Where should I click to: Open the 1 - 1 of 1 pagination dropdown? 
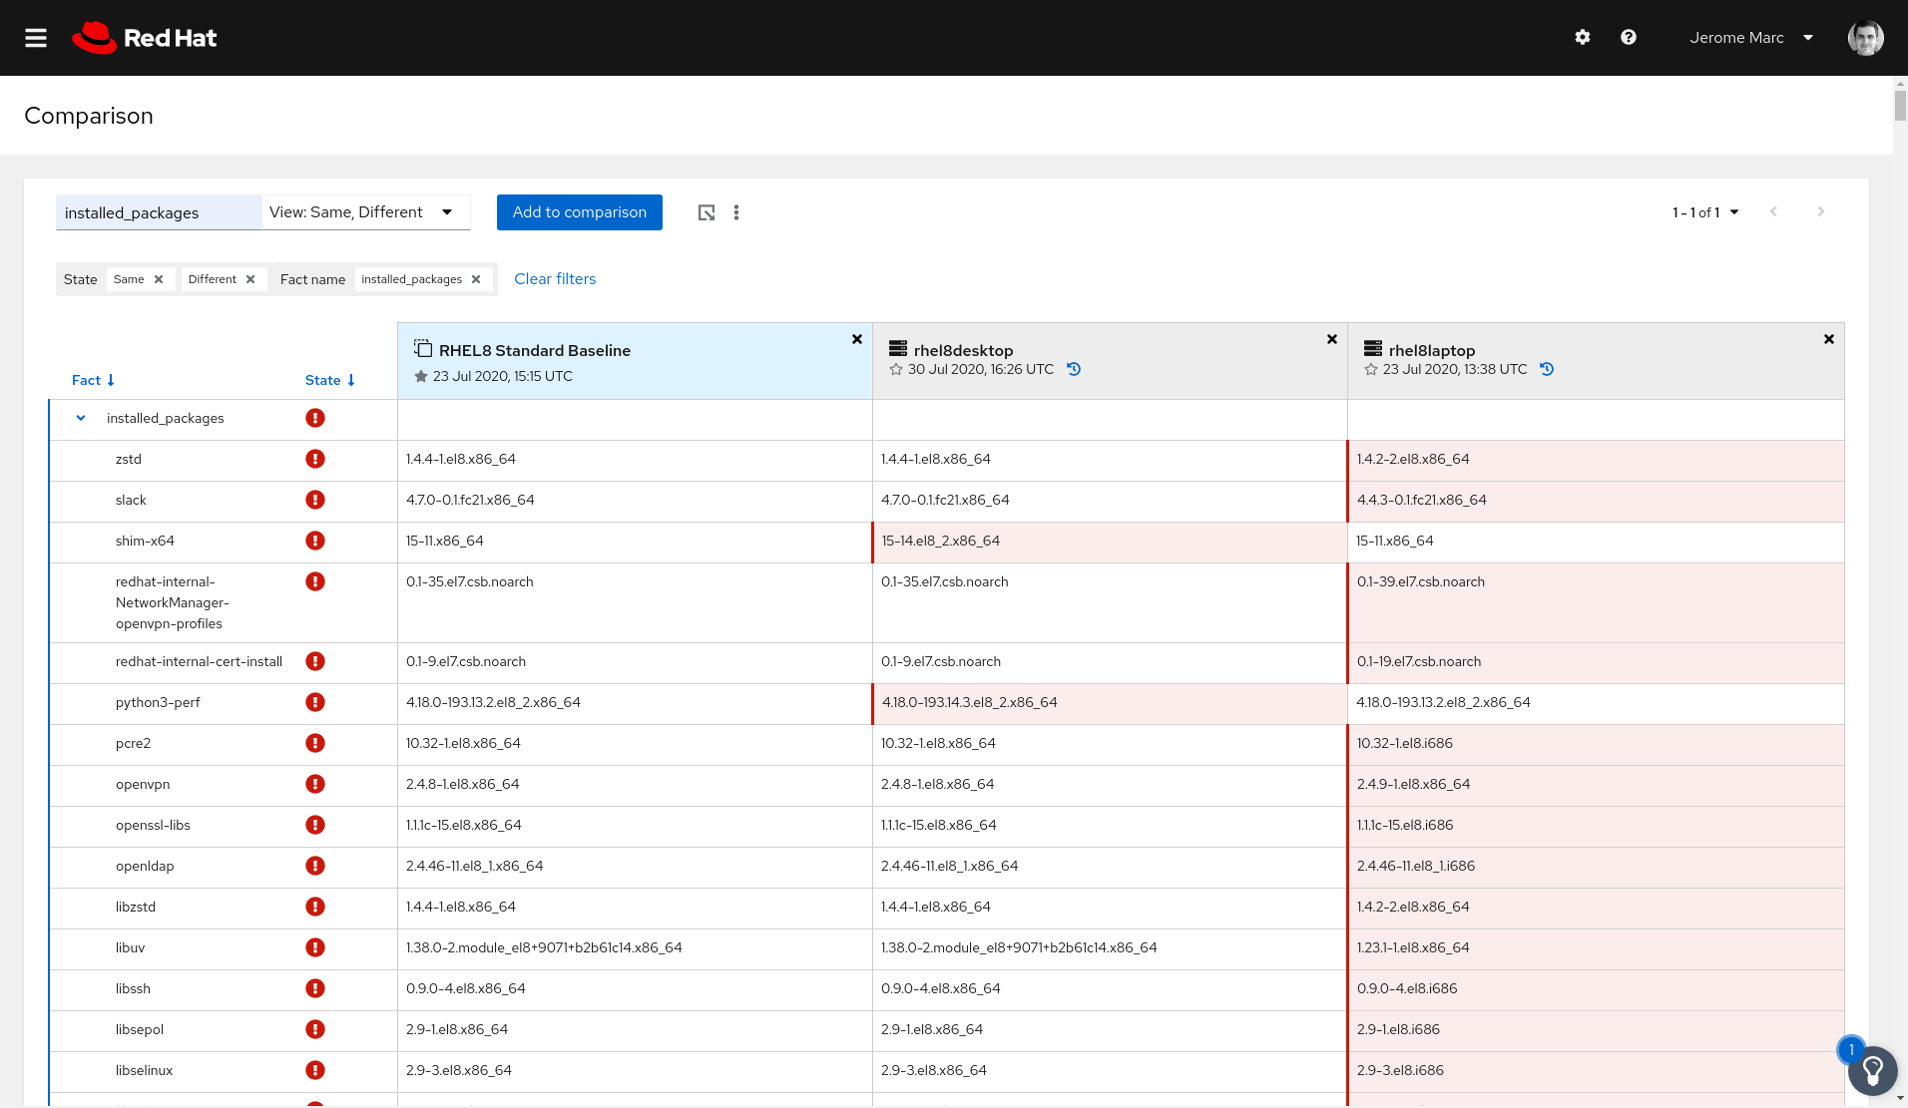pyautogui.click(x=1705, y=212)
